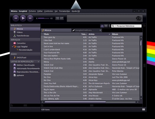The image size is (155, 119).
Task: Click the horizontal scrollbar thumb
Action: (x=75, y=102)
